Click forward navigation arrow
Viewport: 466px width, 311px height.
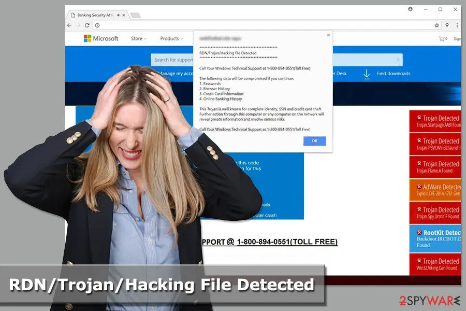tap(78, 25)
